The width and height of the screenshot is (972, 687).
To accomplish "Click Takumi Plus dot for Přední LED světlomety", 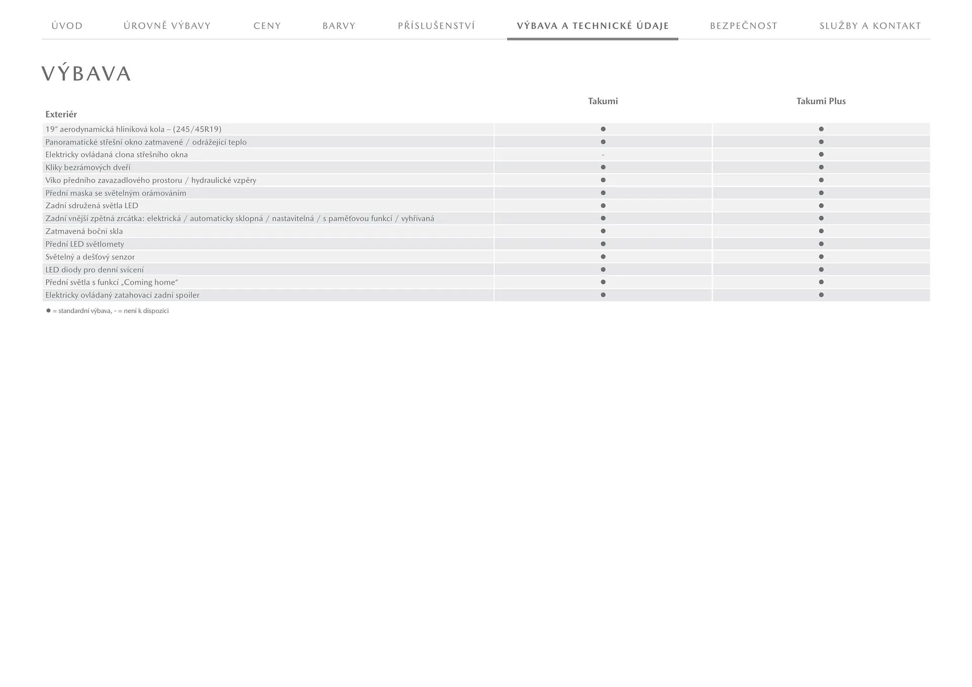I will point(821,244).
